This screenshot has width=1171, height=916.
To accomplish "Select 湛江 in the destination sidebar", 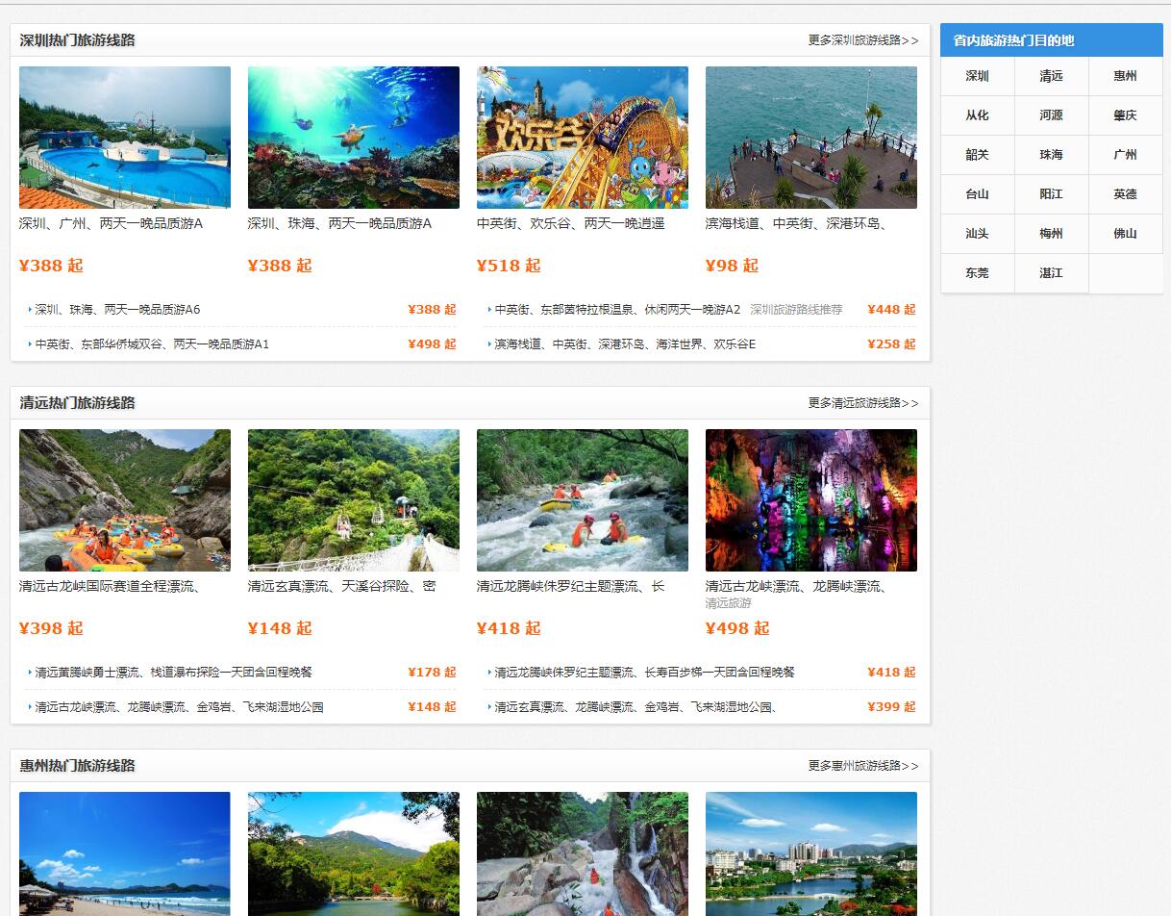I will 1051,273.
